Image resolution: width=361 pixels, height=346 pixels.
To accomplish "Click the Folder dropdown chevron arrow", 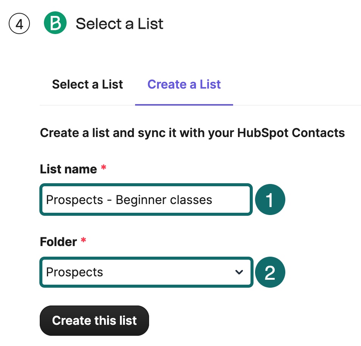I will tap(239, 272).
